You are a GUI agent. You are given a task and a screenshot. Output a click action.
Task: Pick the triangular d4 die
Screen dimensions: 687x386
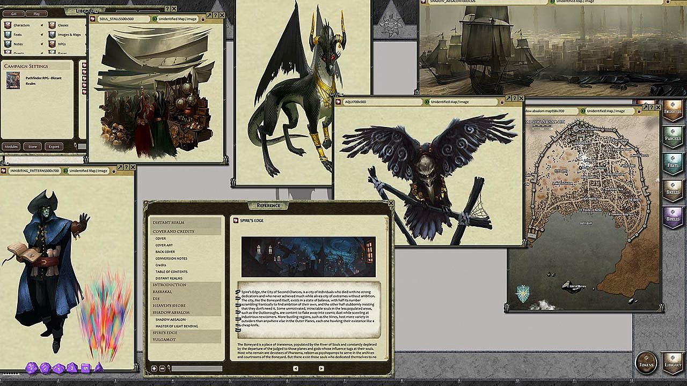[99, 367]
